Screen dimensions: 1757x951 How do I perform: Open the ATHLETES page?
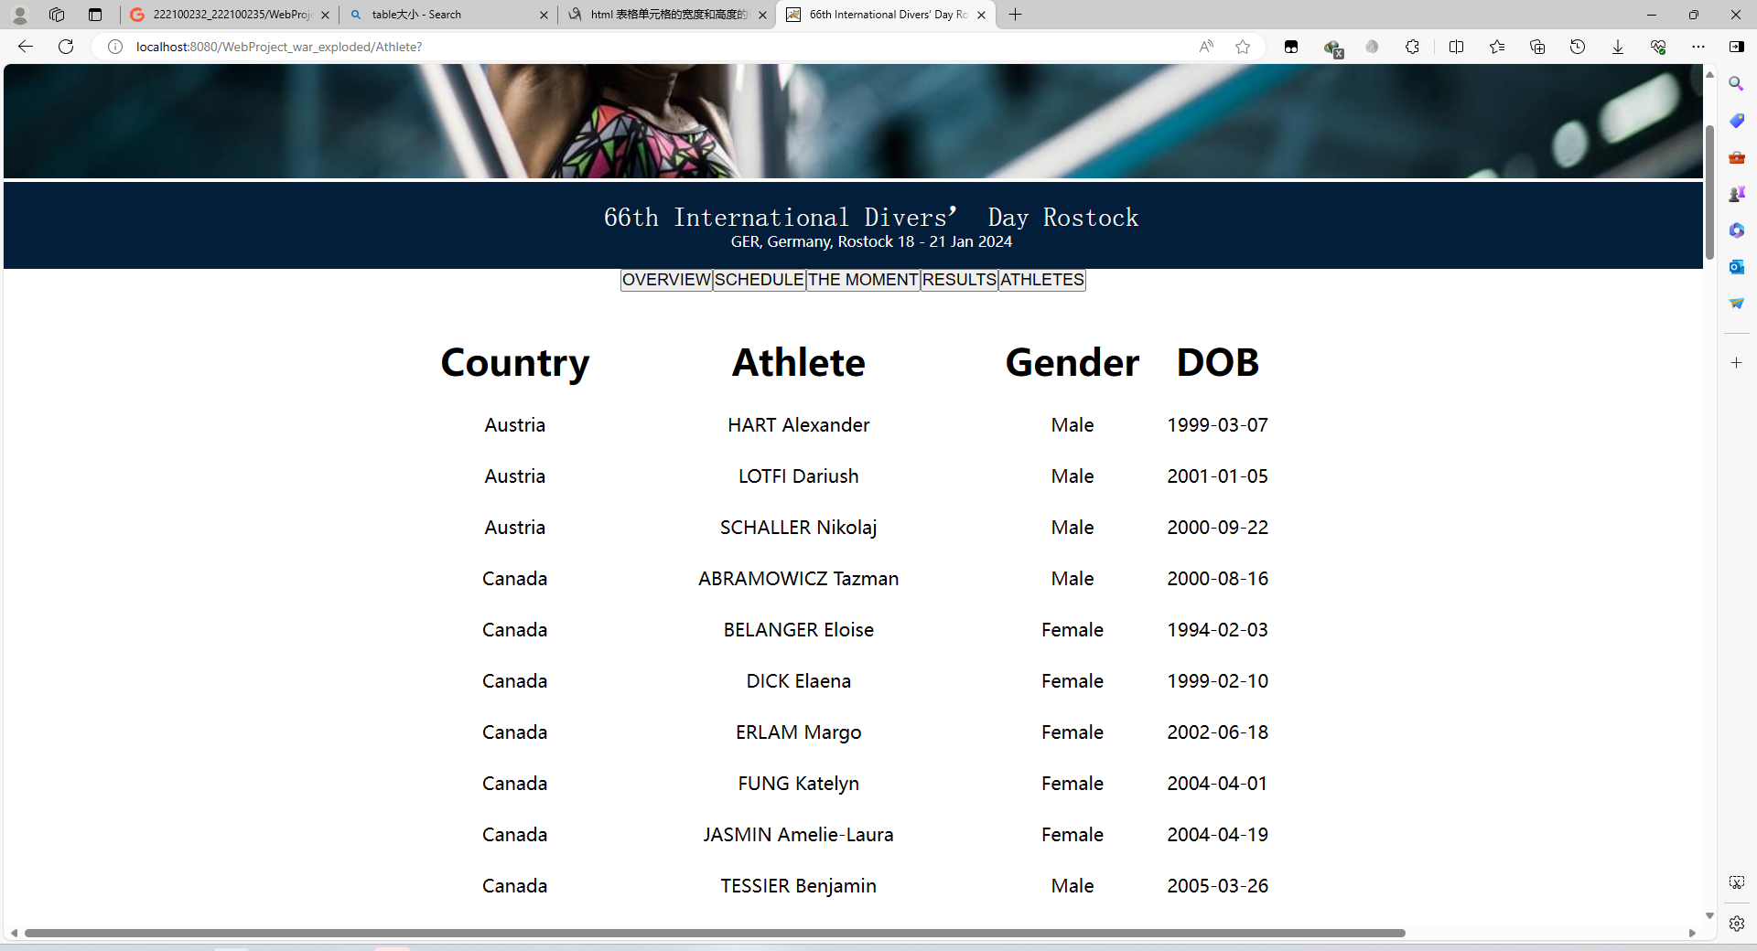pos(1042,280)
